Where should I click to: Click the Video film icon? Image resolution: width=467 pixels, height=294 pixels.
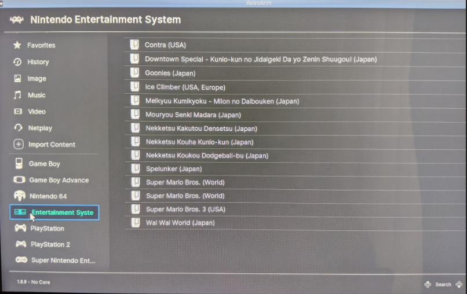pyautogui.click(x=18, y=111)
